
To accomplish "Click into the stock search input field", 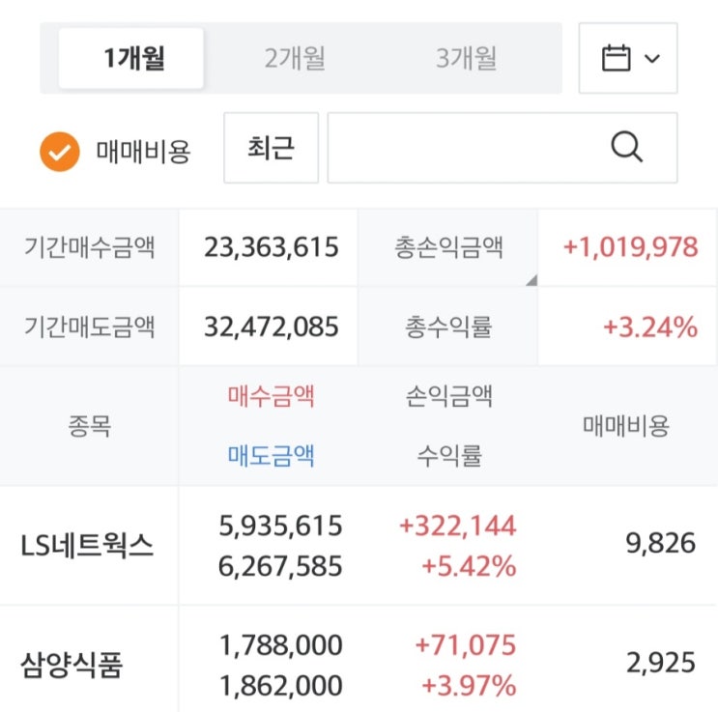I will coord(464,148).
